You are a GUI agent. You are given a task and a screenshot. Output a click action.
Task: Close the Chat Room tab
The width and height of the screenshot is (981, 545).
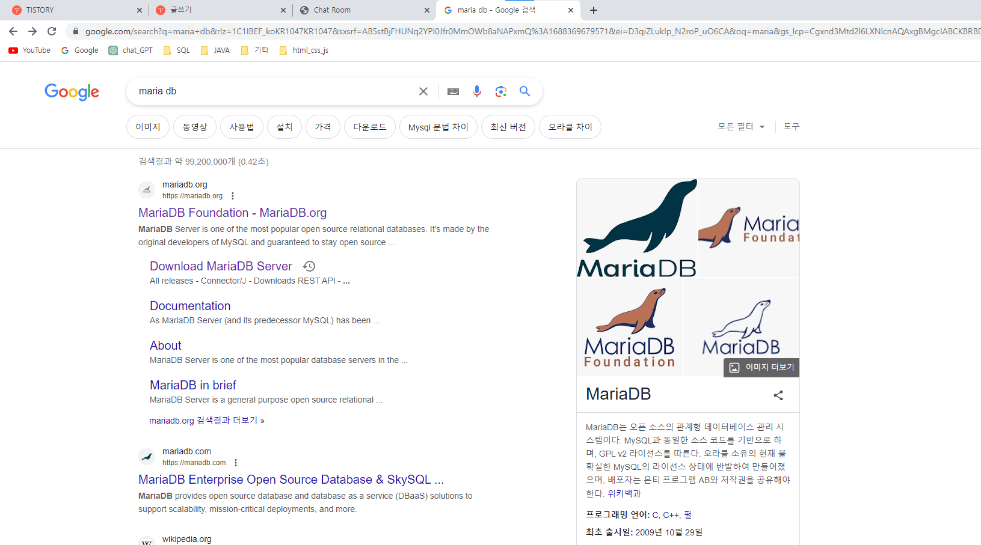click(x=427, y=10)
